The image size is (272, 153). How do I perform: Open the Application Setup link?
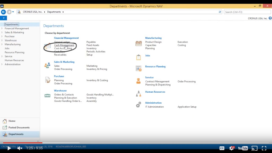(x=187, y=107)
